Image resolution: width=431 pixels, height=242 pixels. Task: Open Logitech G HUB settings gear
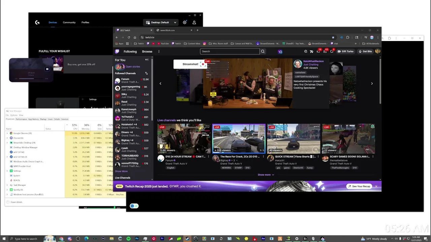pos(185,23)
